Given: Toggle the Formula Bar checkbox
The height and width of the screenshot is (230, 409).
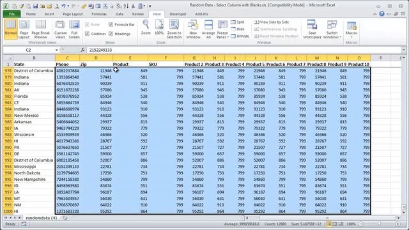Looking at the screenshot, I should point(121,24).
